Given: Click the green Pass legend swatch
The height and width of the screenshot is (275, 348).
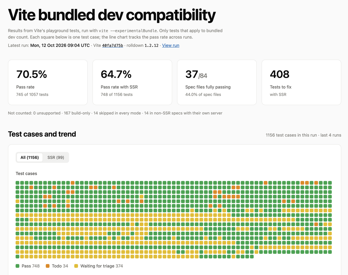Looking at the screenshot, I should 17,266.
